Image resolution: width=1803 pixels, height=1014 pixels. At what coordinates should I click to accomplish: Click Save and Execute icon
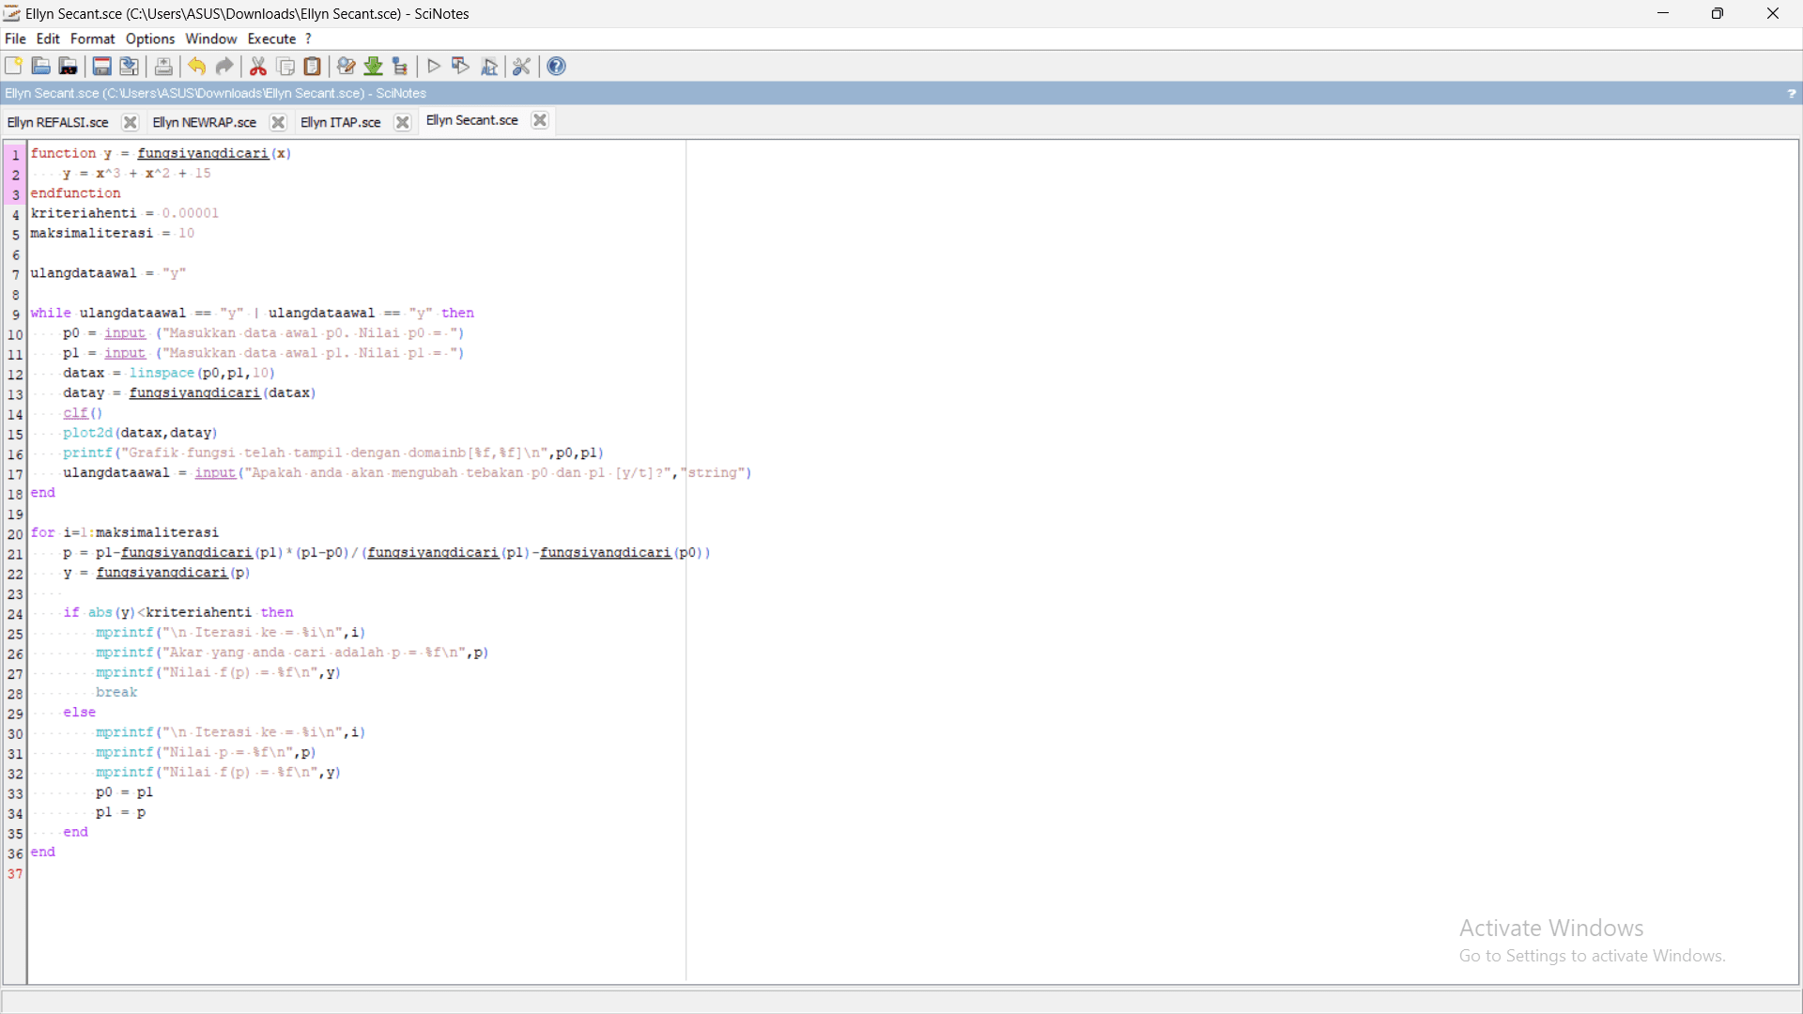461,66
